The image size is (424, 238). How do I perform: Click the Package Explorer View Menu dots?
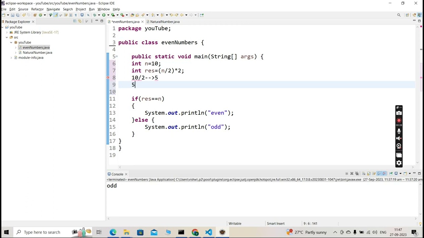pos(91,21)
